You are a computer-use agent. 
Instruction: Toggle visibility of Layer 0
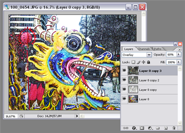tap(124, 99)
